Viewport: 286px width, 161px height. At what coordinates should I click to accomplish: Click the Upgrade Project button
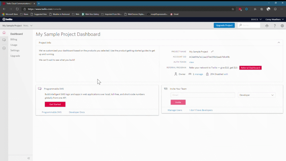[224, 25]
